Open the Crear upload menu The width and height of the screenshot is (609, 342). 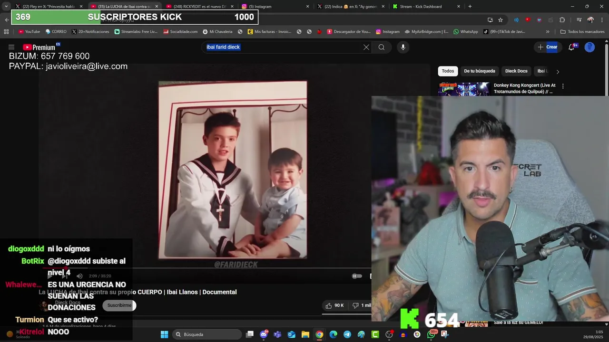tap(547, 47)
